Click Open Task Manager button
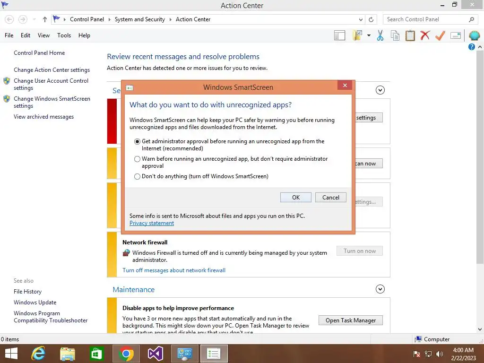The image size is (484, 363). (x=351, y=320)
